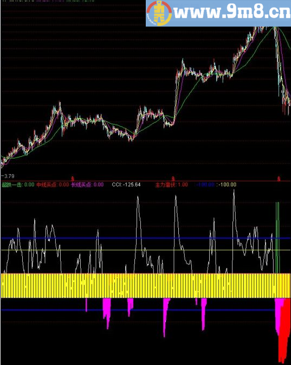Screen dimensions: 291x365
Task: Click the rightmost red S marker
Action: pos(279,179)
